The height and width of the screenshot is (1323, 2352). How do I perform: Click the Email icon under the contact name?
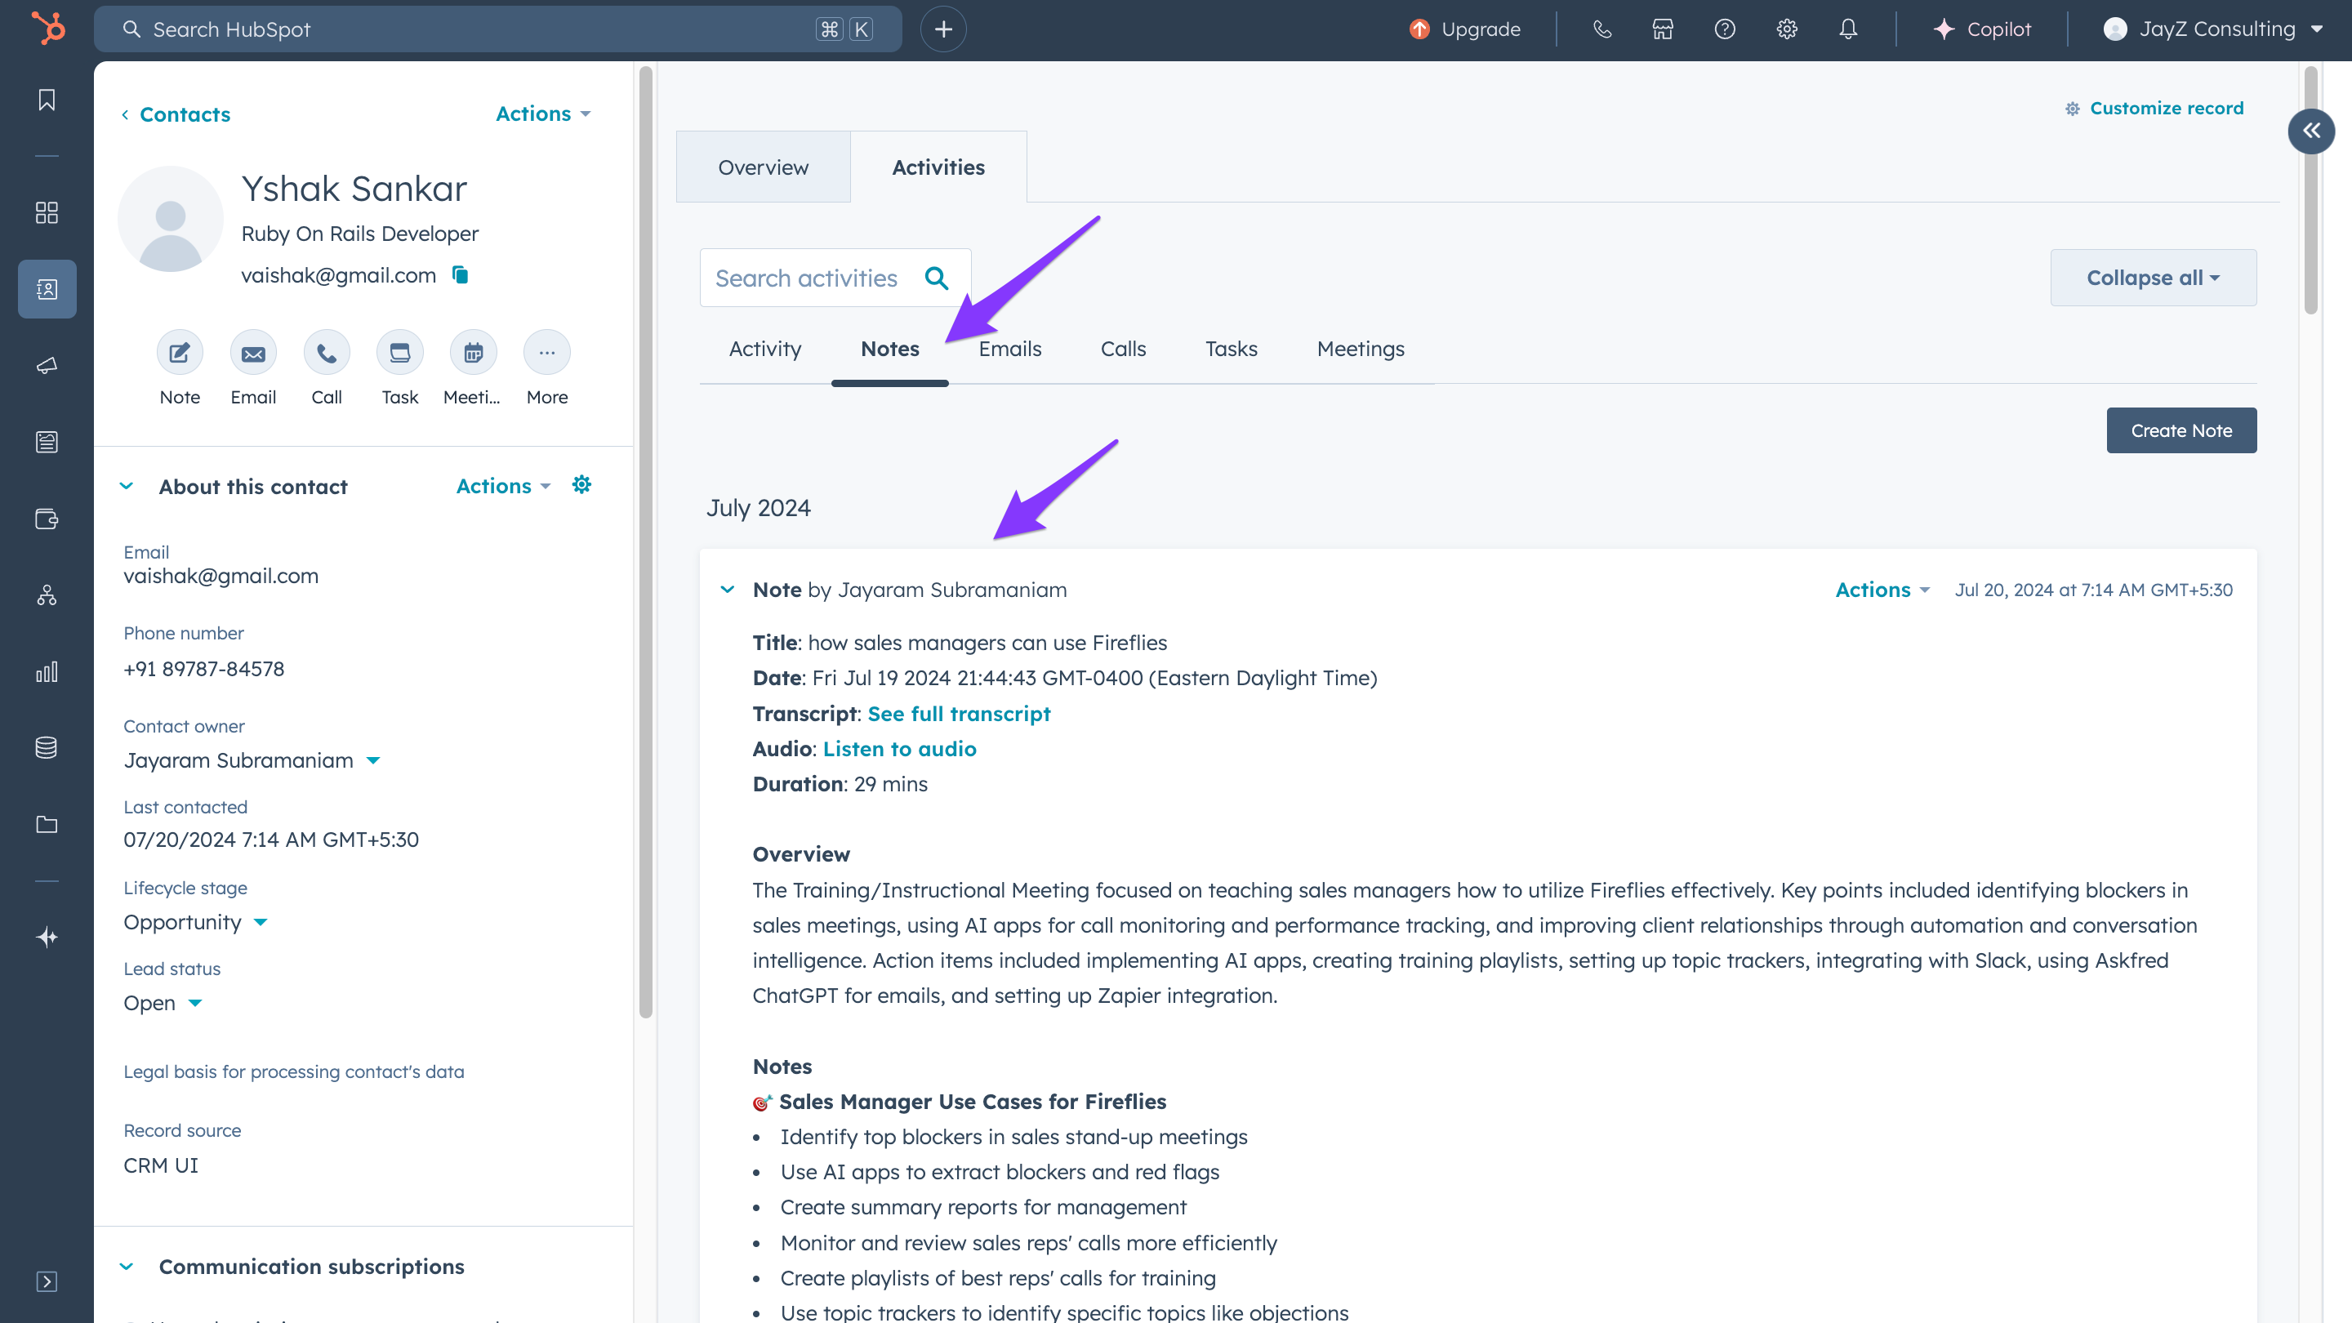[253, 353]
